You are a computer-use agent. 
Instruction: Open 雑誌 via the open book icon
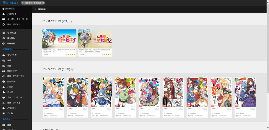pos(3,125)
